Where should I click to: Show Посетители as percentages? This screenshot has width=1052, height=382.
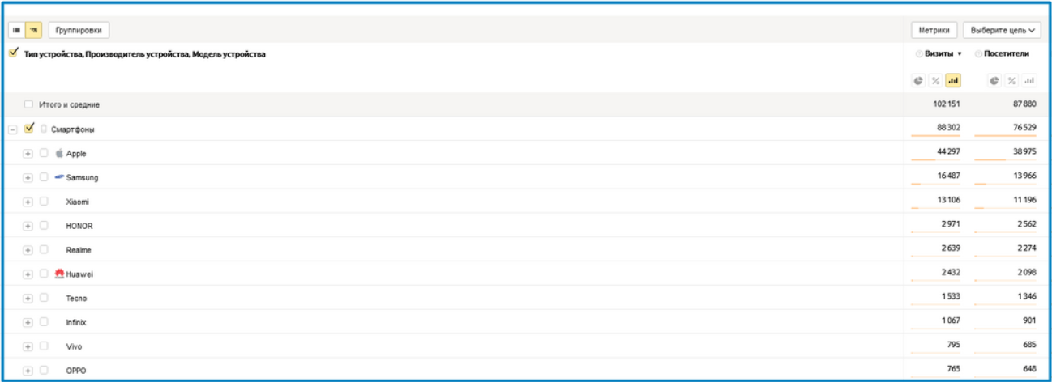pos(1011,80)
